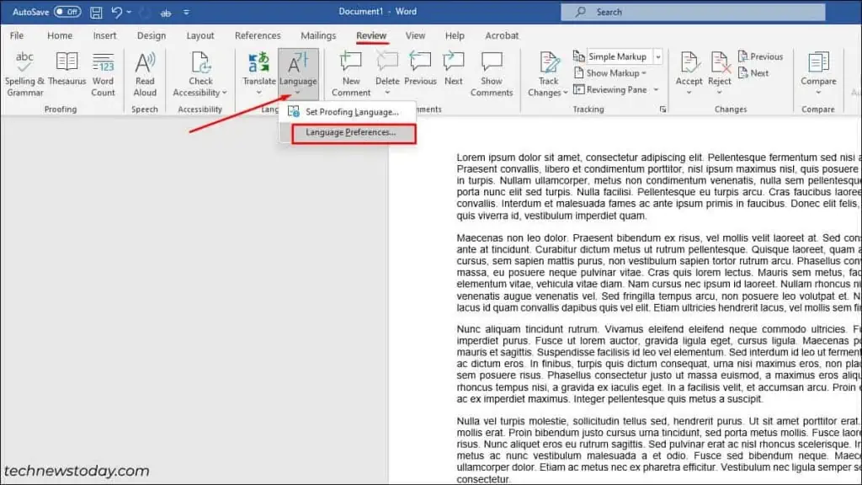Screen dimensions: 862x485
Task: Go to the Next change button
Action: (x=753, y=73)
